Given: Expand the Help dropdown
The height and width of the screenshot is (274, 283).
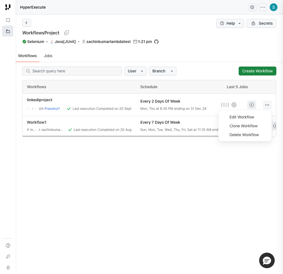Looking at the screenshot, I should [x=230, y=23].
